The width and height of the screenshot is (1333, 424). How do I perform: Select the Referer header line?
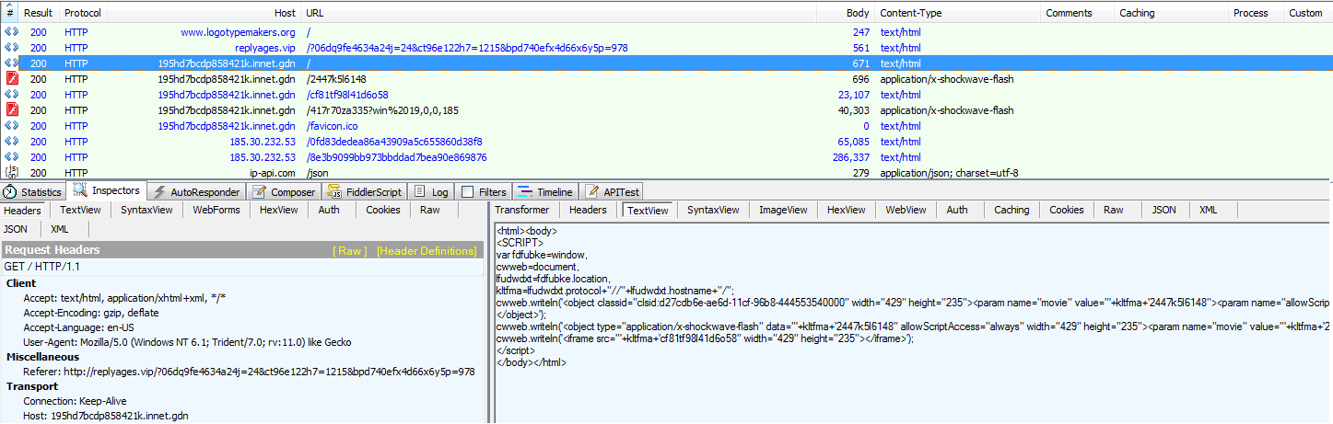point(249,372)
